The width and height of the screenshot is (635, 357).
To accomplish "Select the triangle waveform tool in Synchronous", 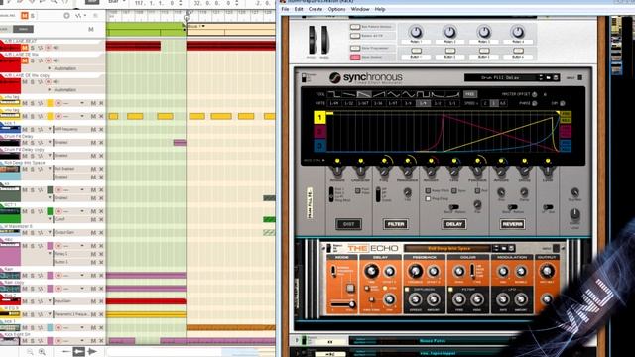I will click(393, 94).
